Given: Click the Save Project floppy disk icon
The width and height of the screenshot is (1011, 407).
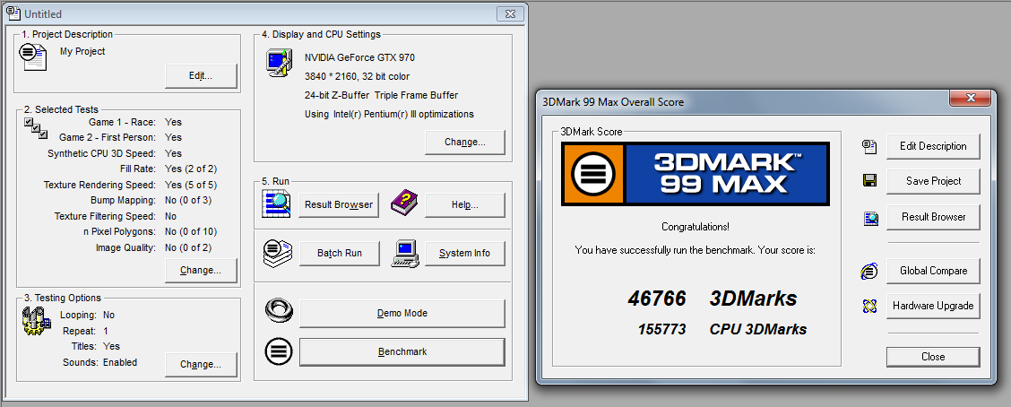Looking at the screenshot, I should (869, 181).
